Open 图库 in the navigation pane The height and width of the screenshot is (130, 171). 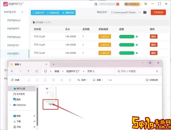(x=17, y=99)
